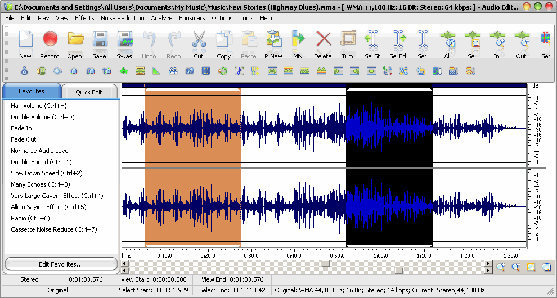Click zoom-in magnifier below the waveform
The width and height of the screenshot is (557, 298).
click(501, 267)
